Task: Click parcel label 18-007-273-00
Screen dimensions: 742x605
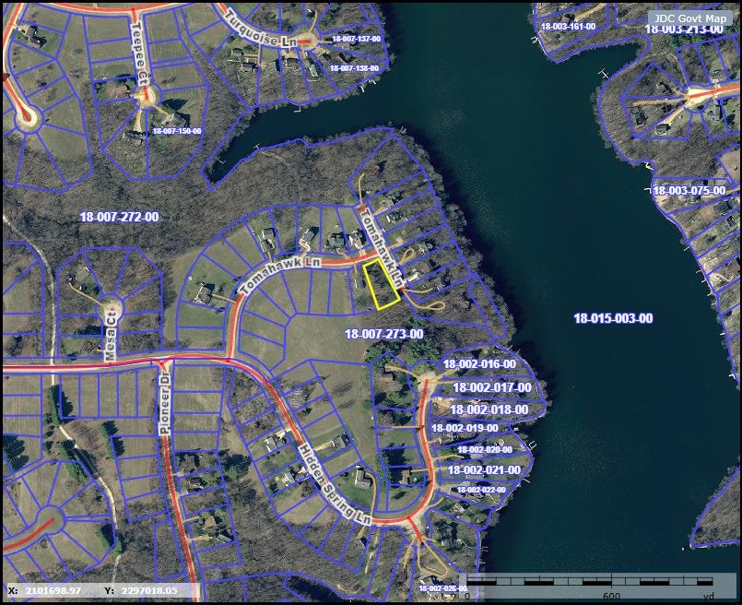Action: coord(383,334)
